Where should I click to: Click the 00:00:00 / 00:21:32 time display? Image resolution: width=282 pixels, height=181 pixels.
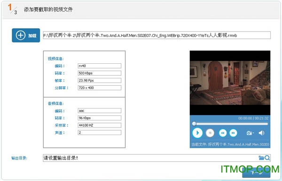pos(253,118)
